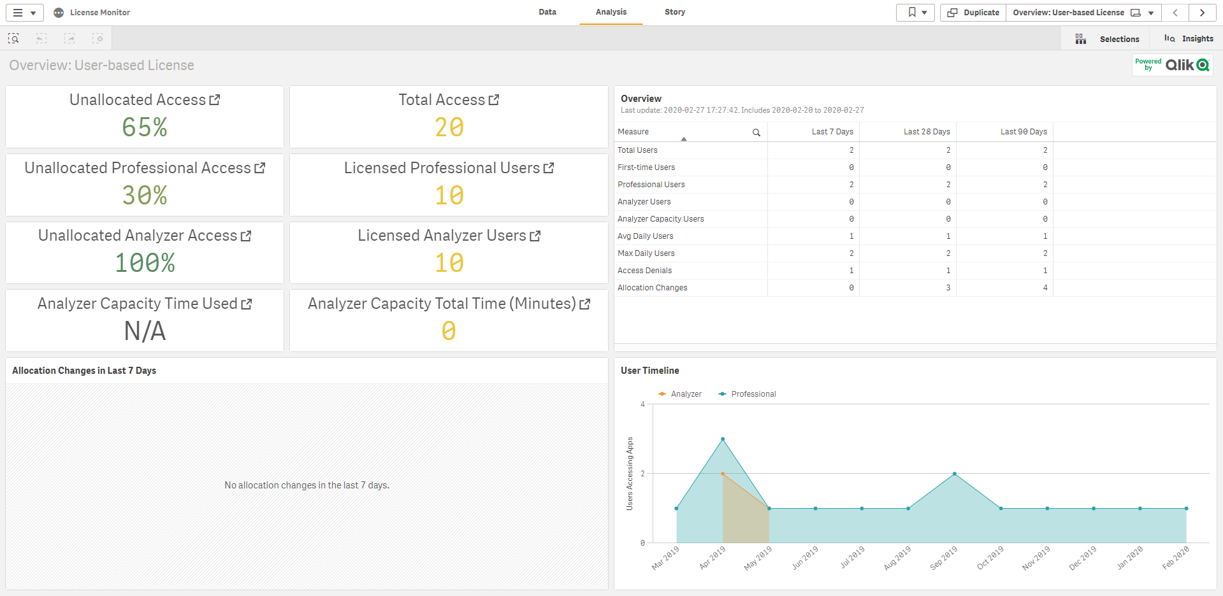Click the 65% Unallocated Access value

pyautogui.click(x=145, y=127)
